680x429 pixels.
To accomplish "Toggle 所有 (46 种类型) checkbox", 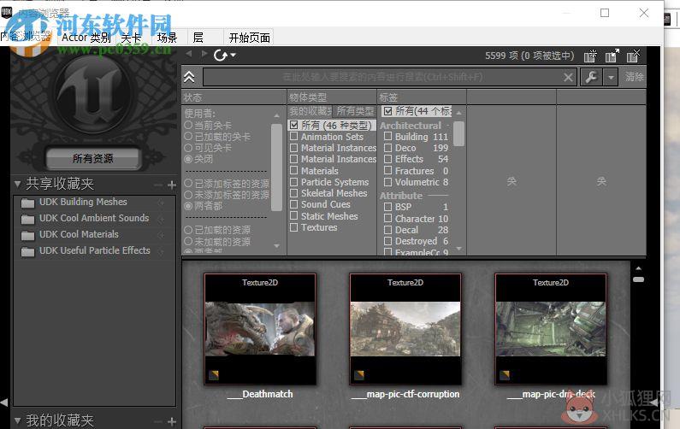I will pyautogui.click(x=294, y=126).
